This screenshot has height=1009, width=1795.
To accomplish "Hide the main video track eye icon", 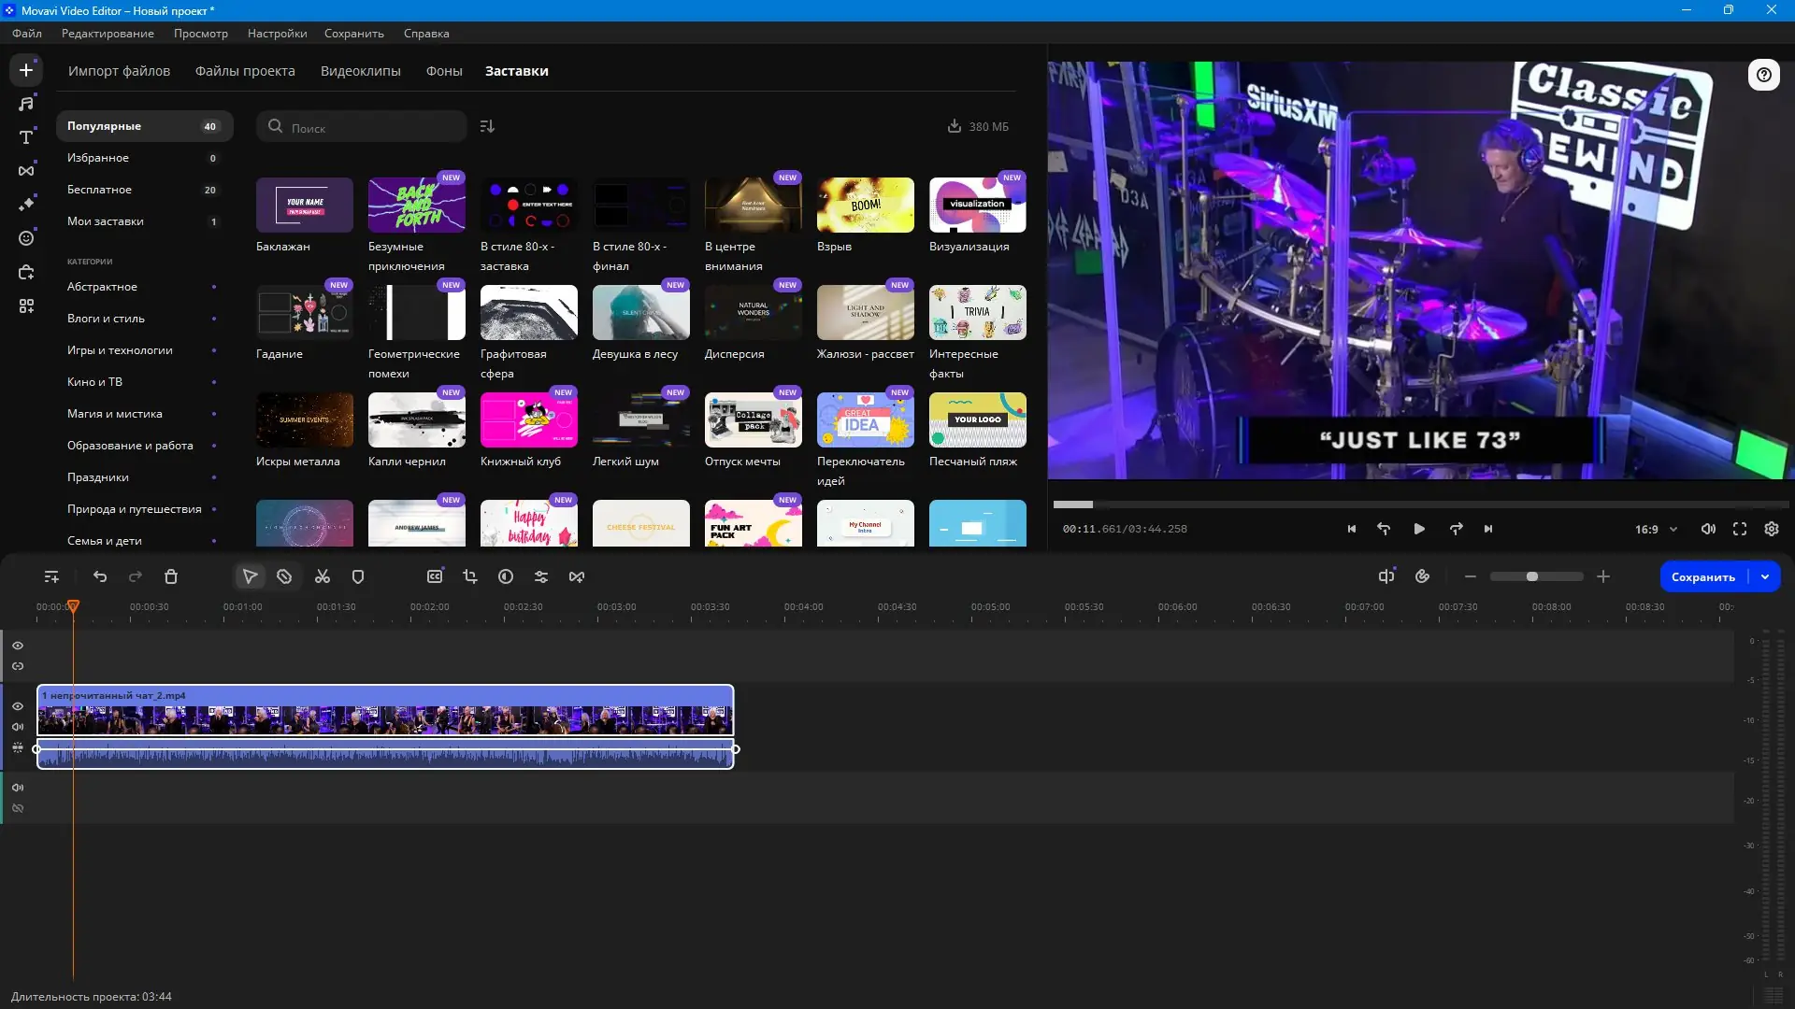I will [18, 706].
